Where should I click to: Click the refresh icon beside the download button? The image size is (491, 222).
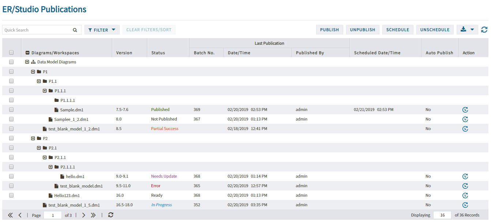tap(484, 30)
